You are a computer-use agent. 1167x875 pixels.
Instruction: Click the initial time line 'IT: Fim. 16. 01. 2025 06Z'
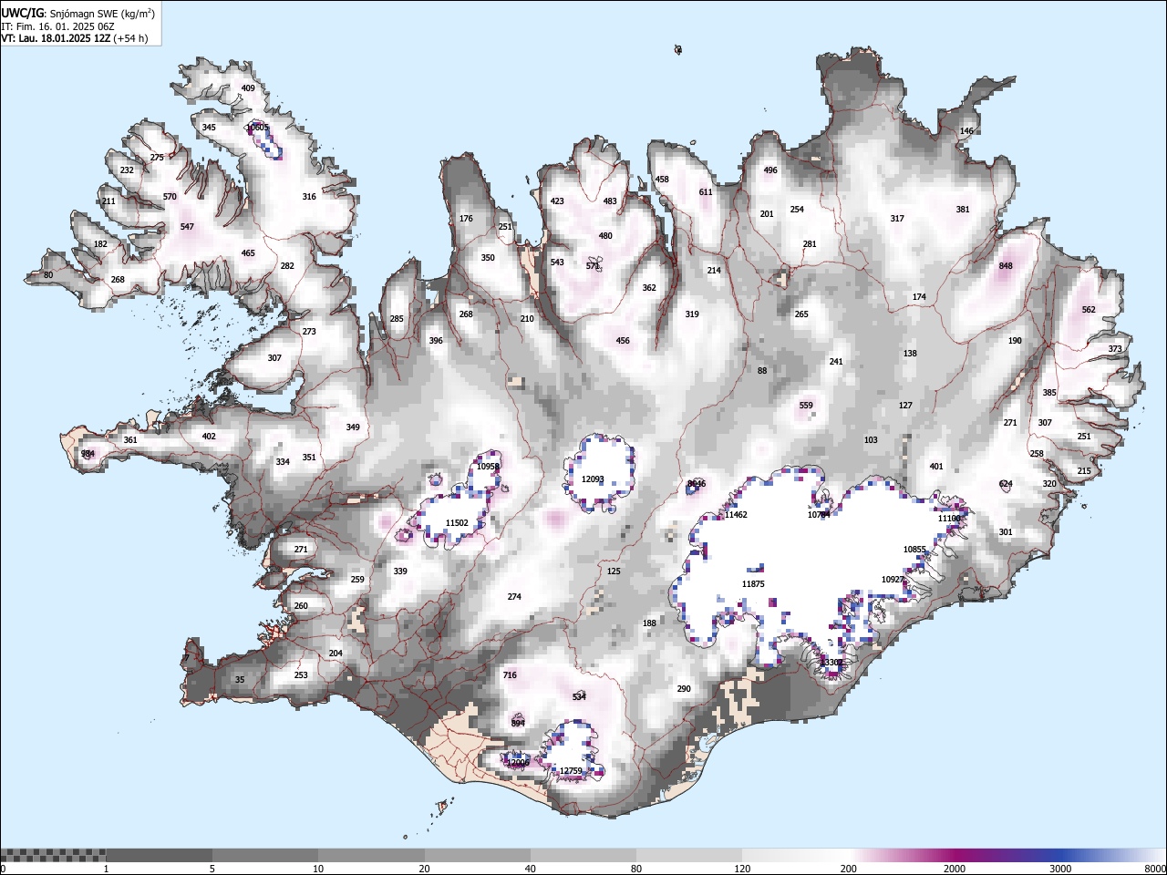(x=57, y=26)
